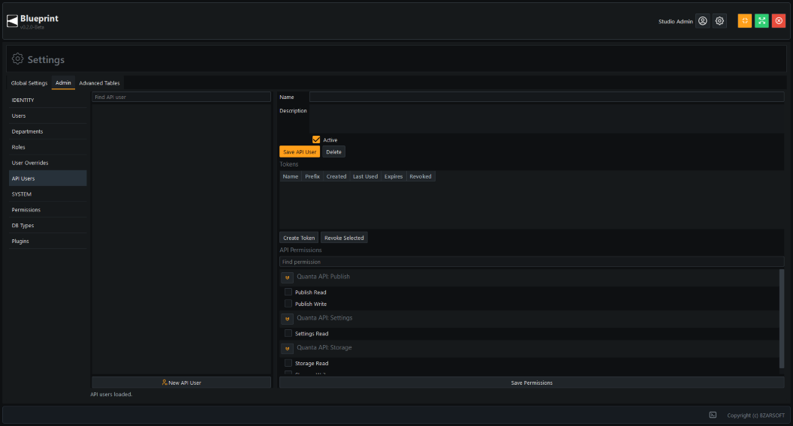Click the orange minimize window icon
Viewport: 793px width, 426px height.
coord(744,21)
